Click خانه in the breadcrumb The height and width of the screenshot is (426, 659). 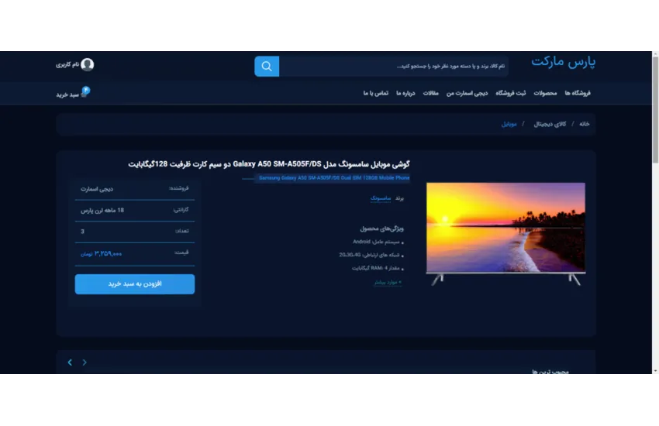584,124
